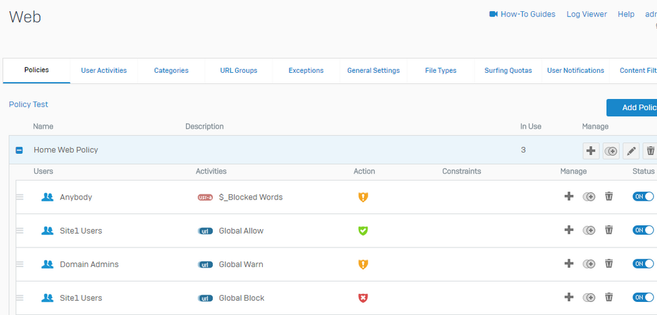
Task: Toggle status switch for Domain Admins rule
Action: tap(643, 264)
